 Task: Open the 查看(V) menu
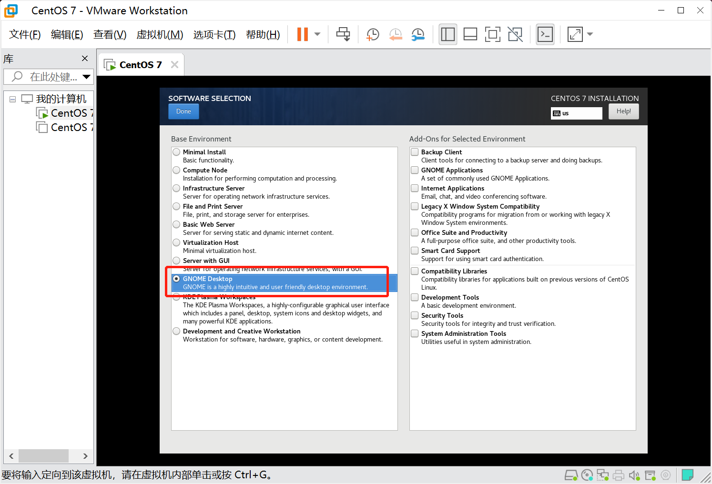(110, 34)
